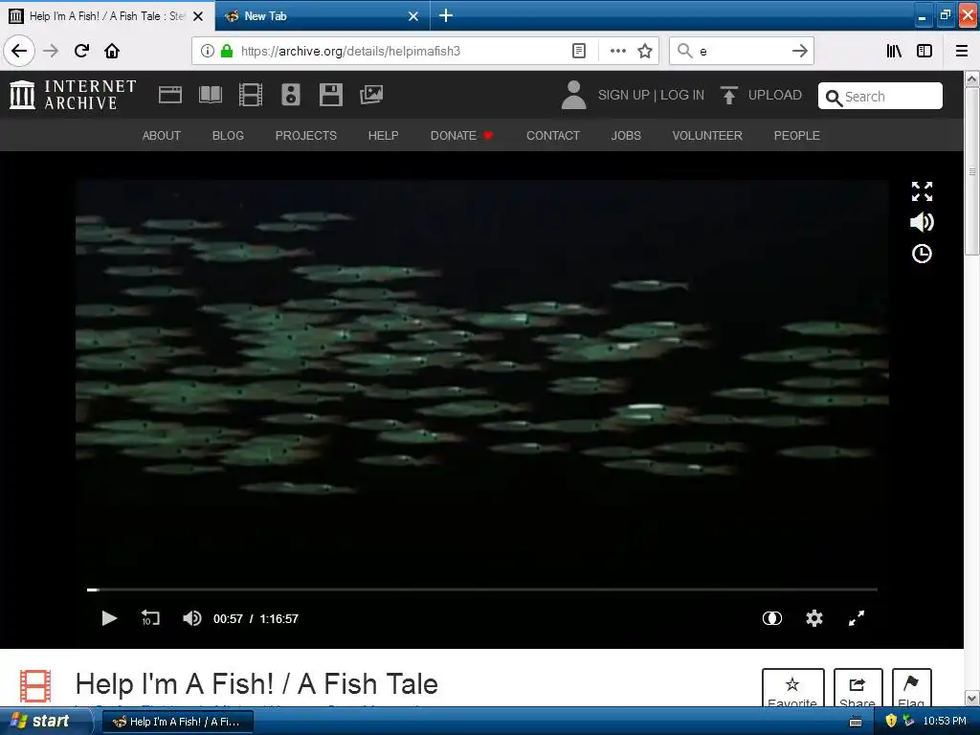Open the Firefox hamburger menu
This screenshot has height=735, width=980.
coord(962,51)
